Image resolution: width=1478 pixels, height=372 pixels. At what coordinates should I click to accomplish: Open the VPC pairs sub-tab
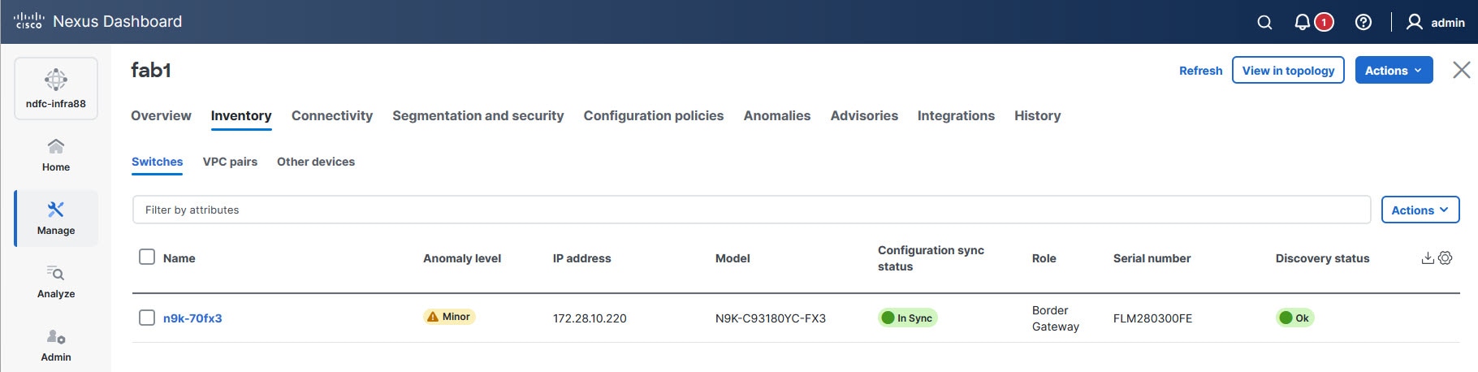click(x=230, y=162)
